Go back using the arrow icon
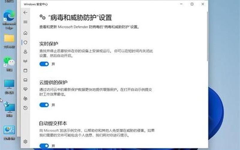This screenshot has height=150, width=240. (25, 12)
